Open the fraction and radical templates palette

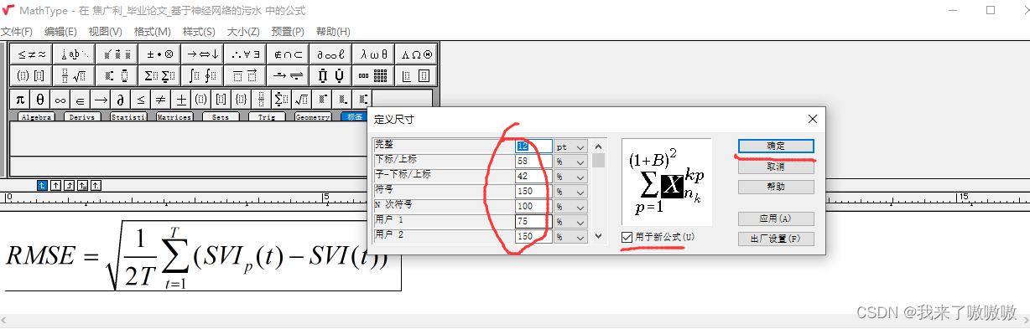coord(73,75)
